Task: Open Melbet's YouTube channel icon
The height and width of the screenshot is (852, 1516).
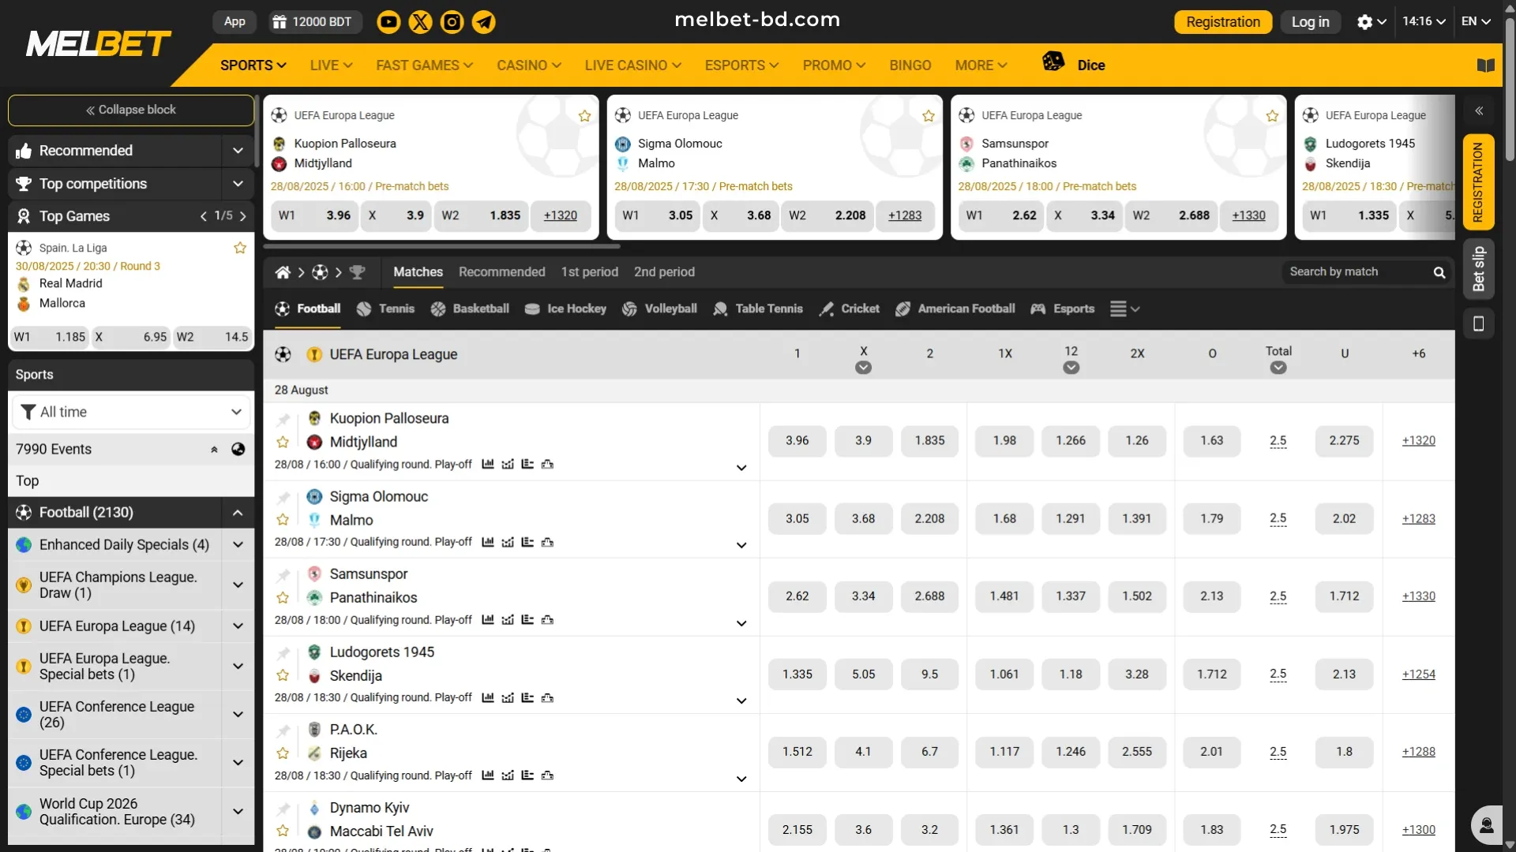Action: (388, 21)
